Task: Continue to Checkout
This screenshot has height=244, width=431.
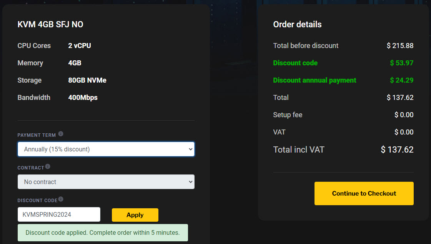Action: [x=364, y=193]
